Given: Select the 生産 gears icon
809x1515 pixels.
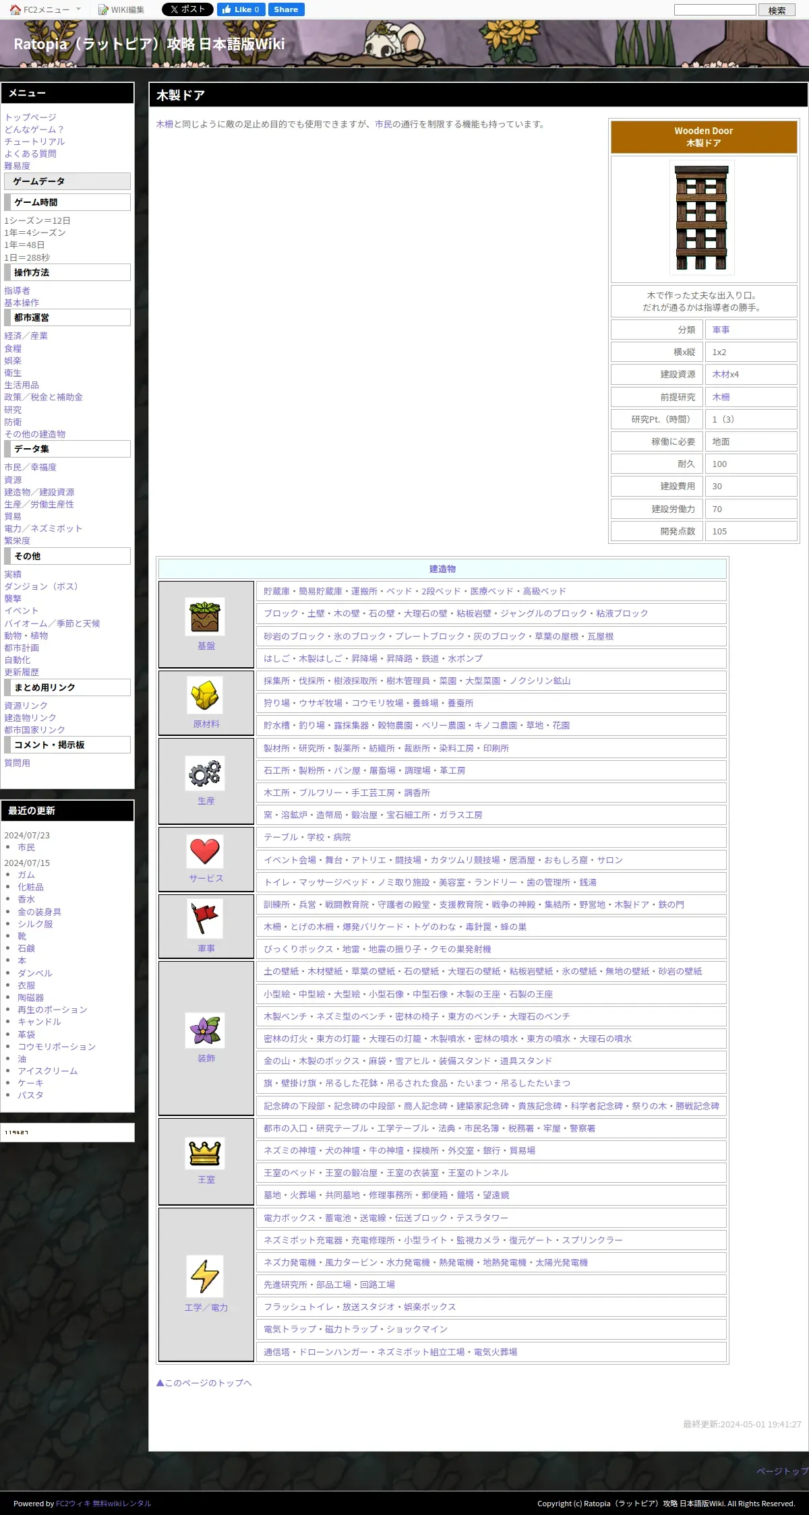Looking at the screenshot, I should click(x=205, y=772).
